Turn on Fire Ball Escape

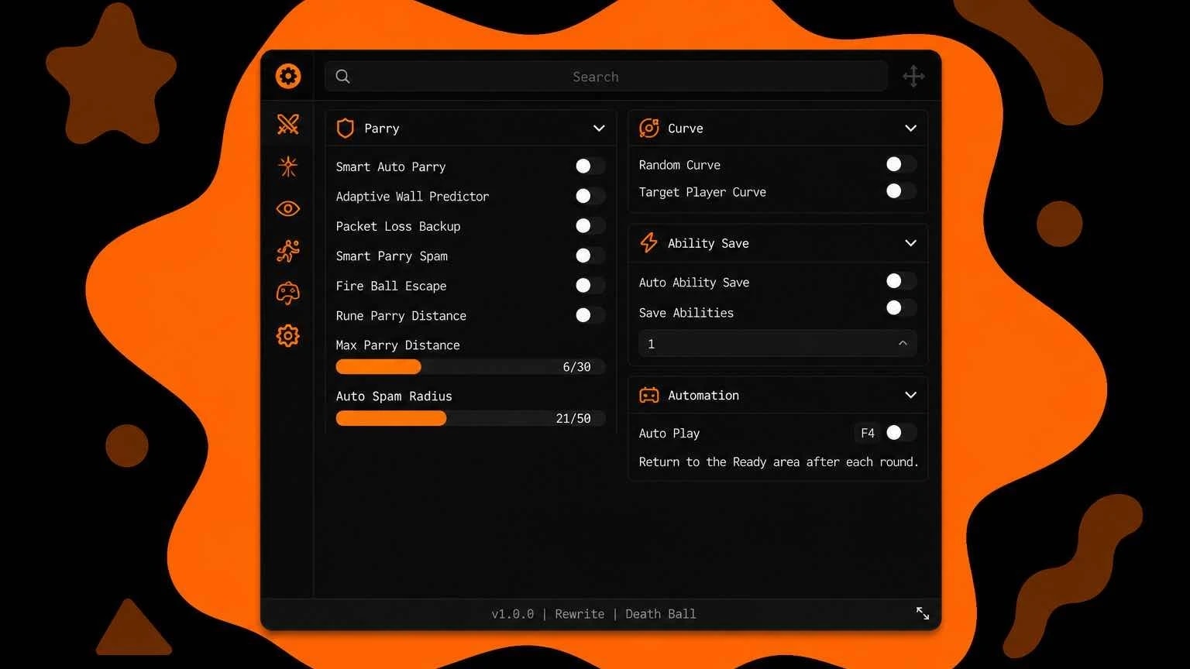[590, 286]
